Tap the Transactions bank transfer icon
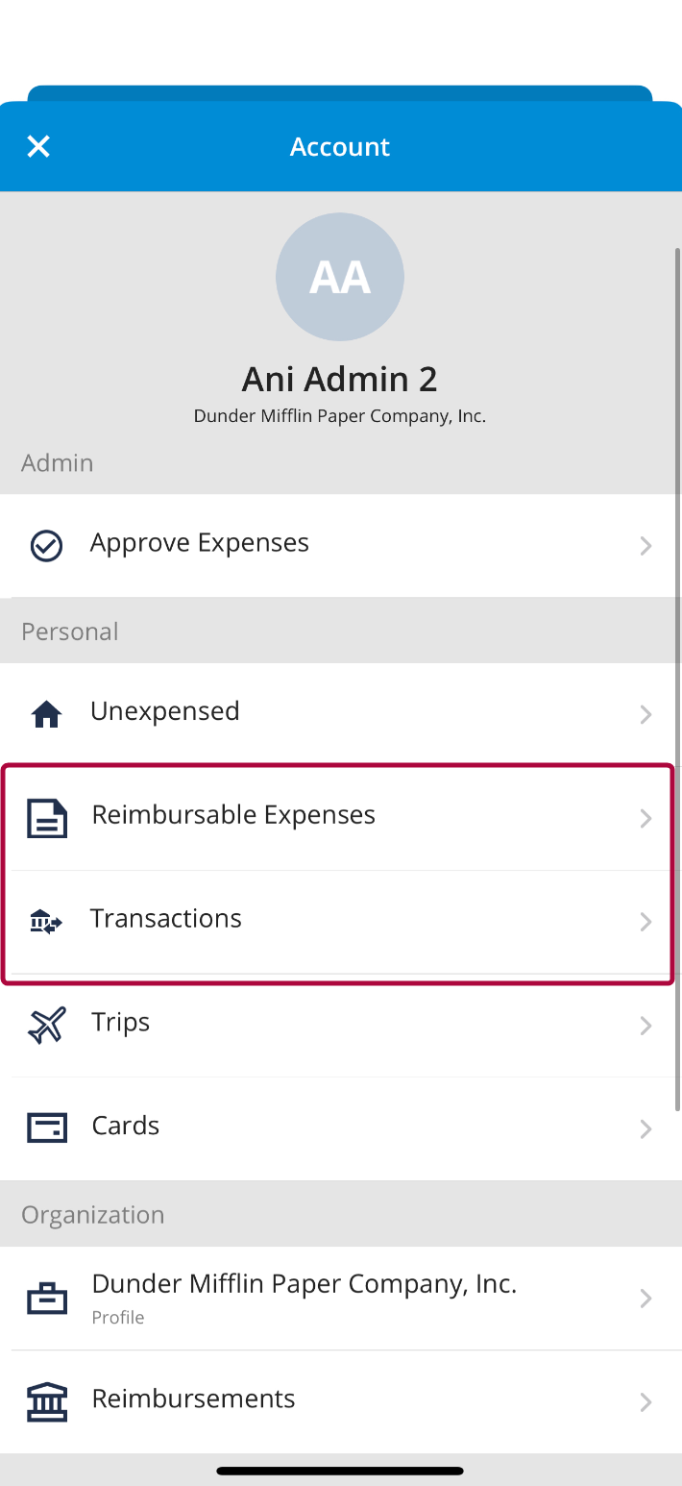This screenshot has width=682, height=1486. coord(46,921)
